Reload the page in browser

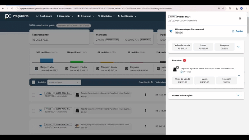coord(12,8)
